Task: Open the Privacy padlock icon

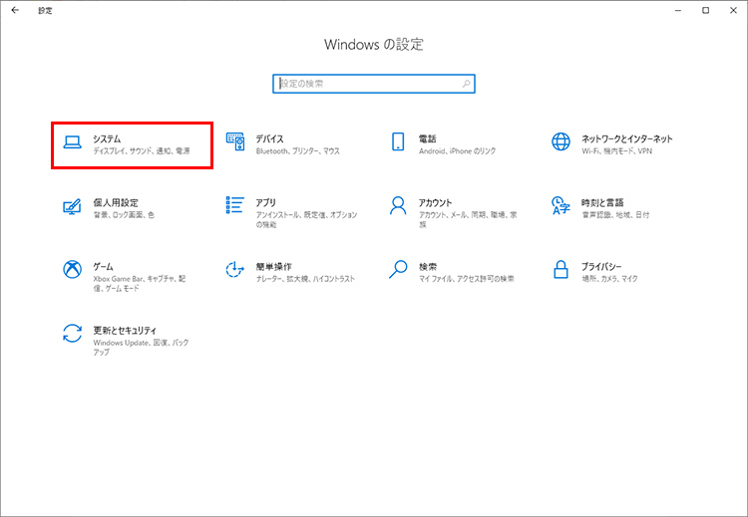Action: pyautogui.click(x=561, y=270)
